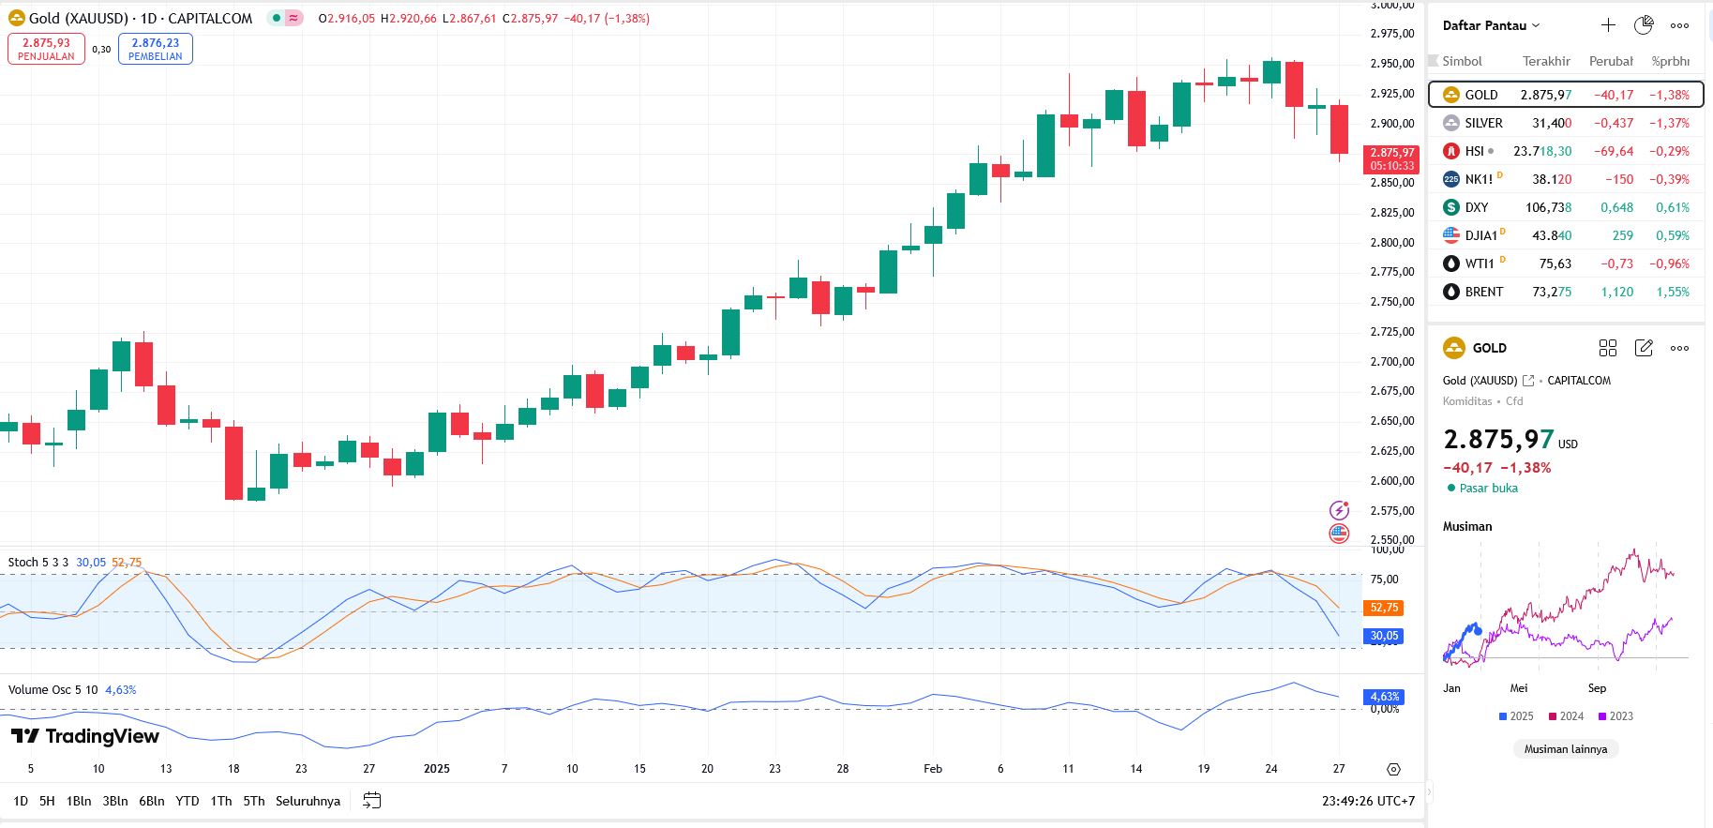This screenshot has height=828, width=1713.
Task: Click the US flag economic event icon
Action: 1340,534
